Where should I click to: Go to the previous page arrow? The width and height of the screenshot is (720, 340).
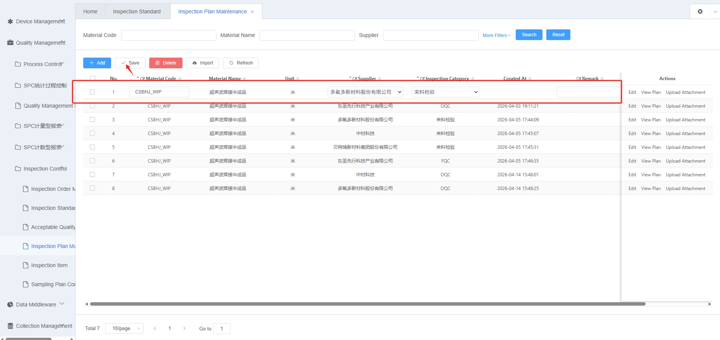tap(155, 329)
